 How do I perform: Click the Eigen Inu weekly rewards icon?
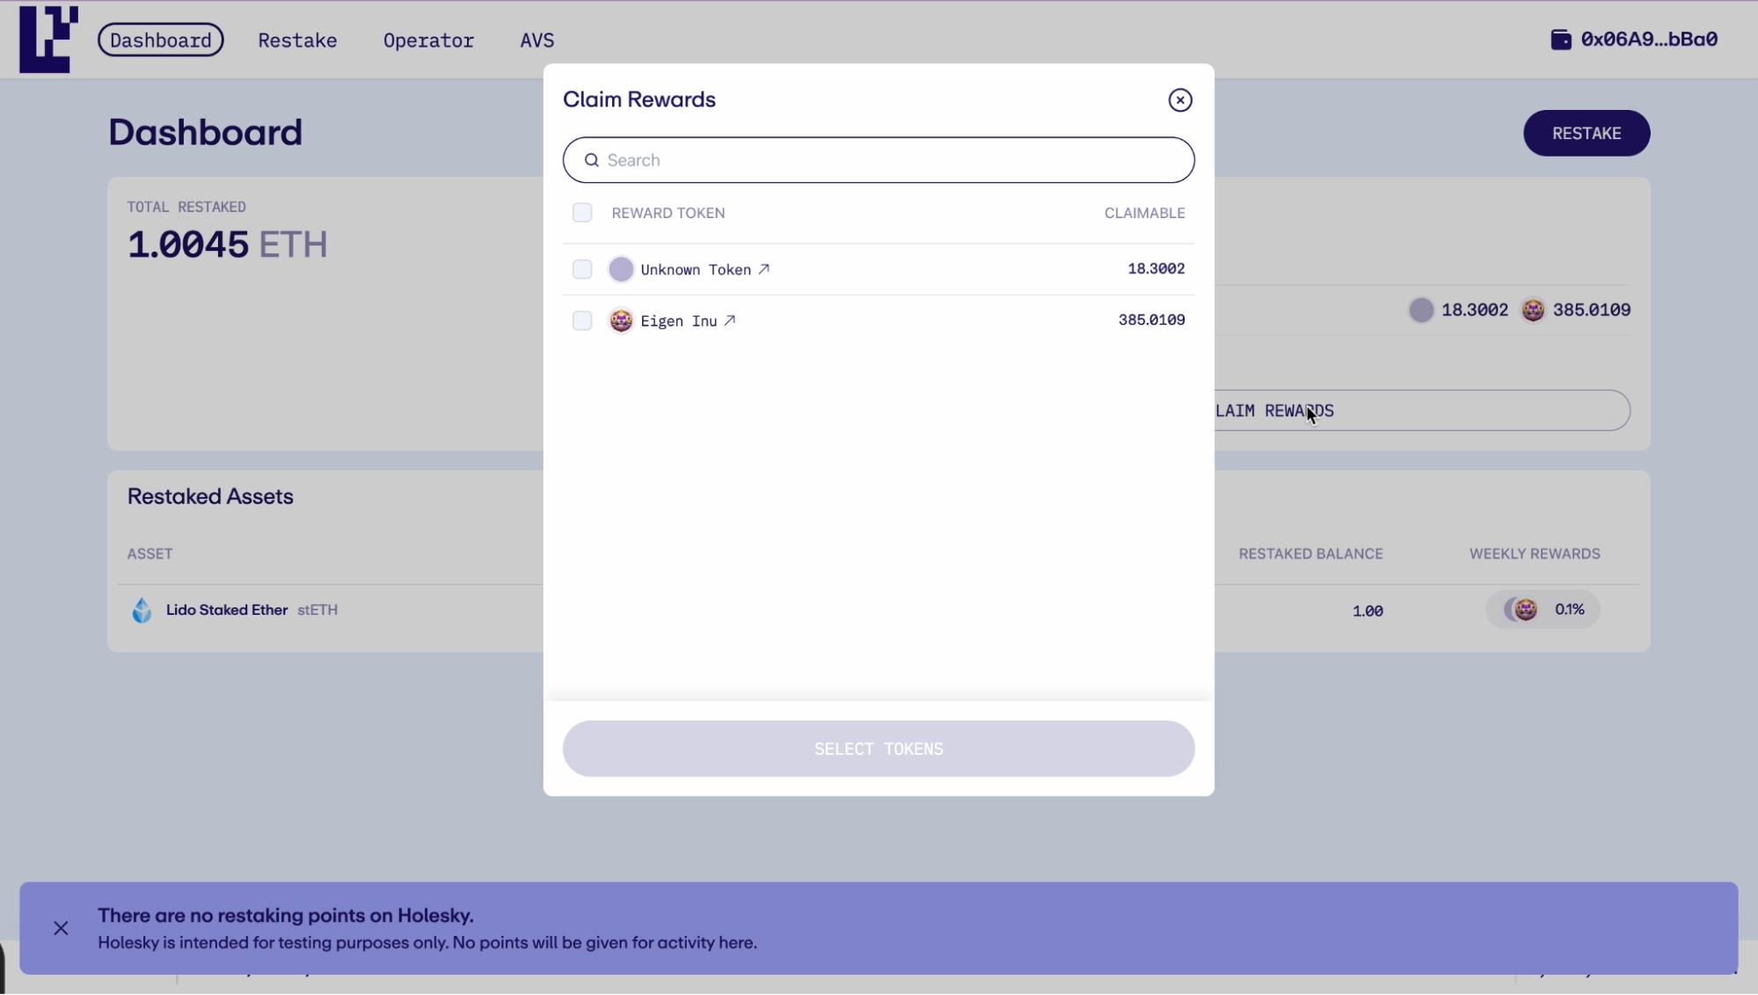pos(1526,609)
